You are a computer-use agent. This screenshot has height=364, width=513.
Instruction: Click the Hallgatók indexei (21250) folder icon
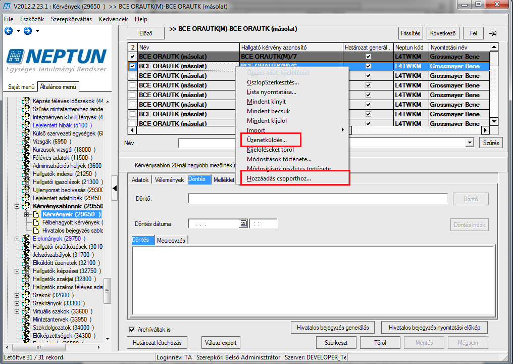tap(26, 174)
